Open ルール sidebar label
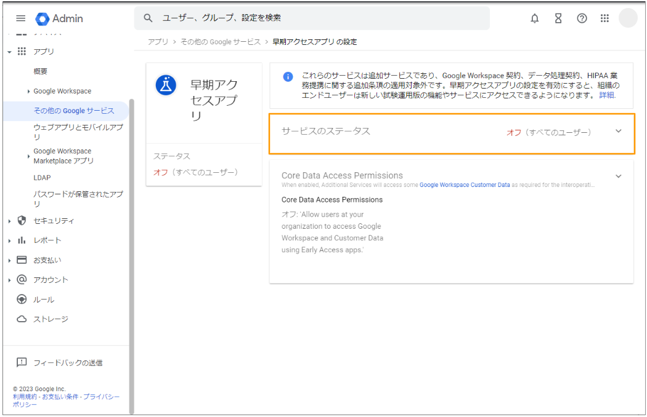This screenshot has width=647, height=417. pyautogui.click(x=44, y=300)
